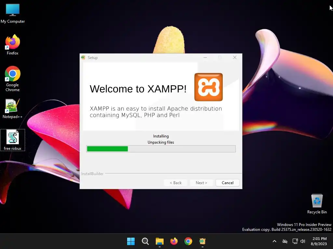Select the Recycle Bin desktop icon
This screenshot has width=333, height=249.
[x=317, y=204]
